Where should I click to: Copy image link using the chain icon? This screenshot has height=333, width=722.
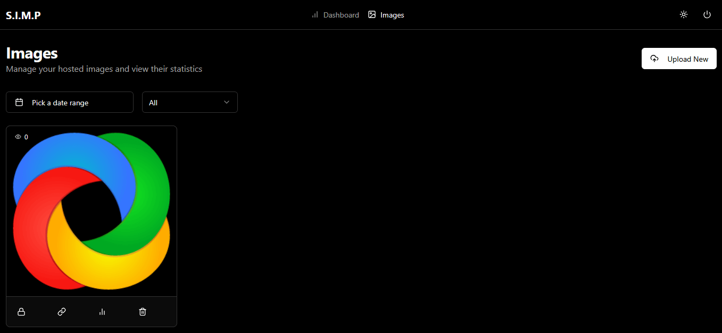click(62, 312)
